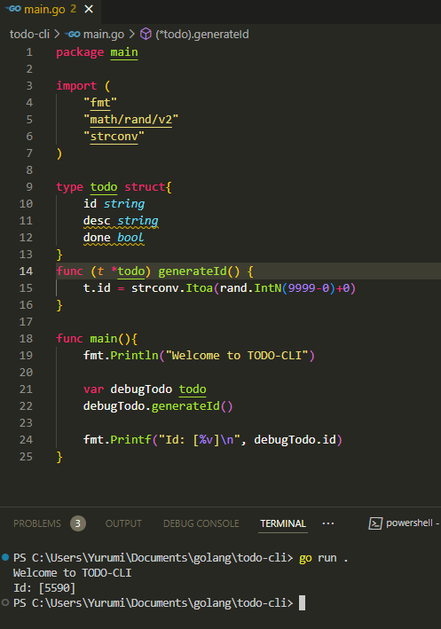Screen dimensions: 441x629
Task: Open todo-cli folder in breadcrumb
Action: point(29,34)
